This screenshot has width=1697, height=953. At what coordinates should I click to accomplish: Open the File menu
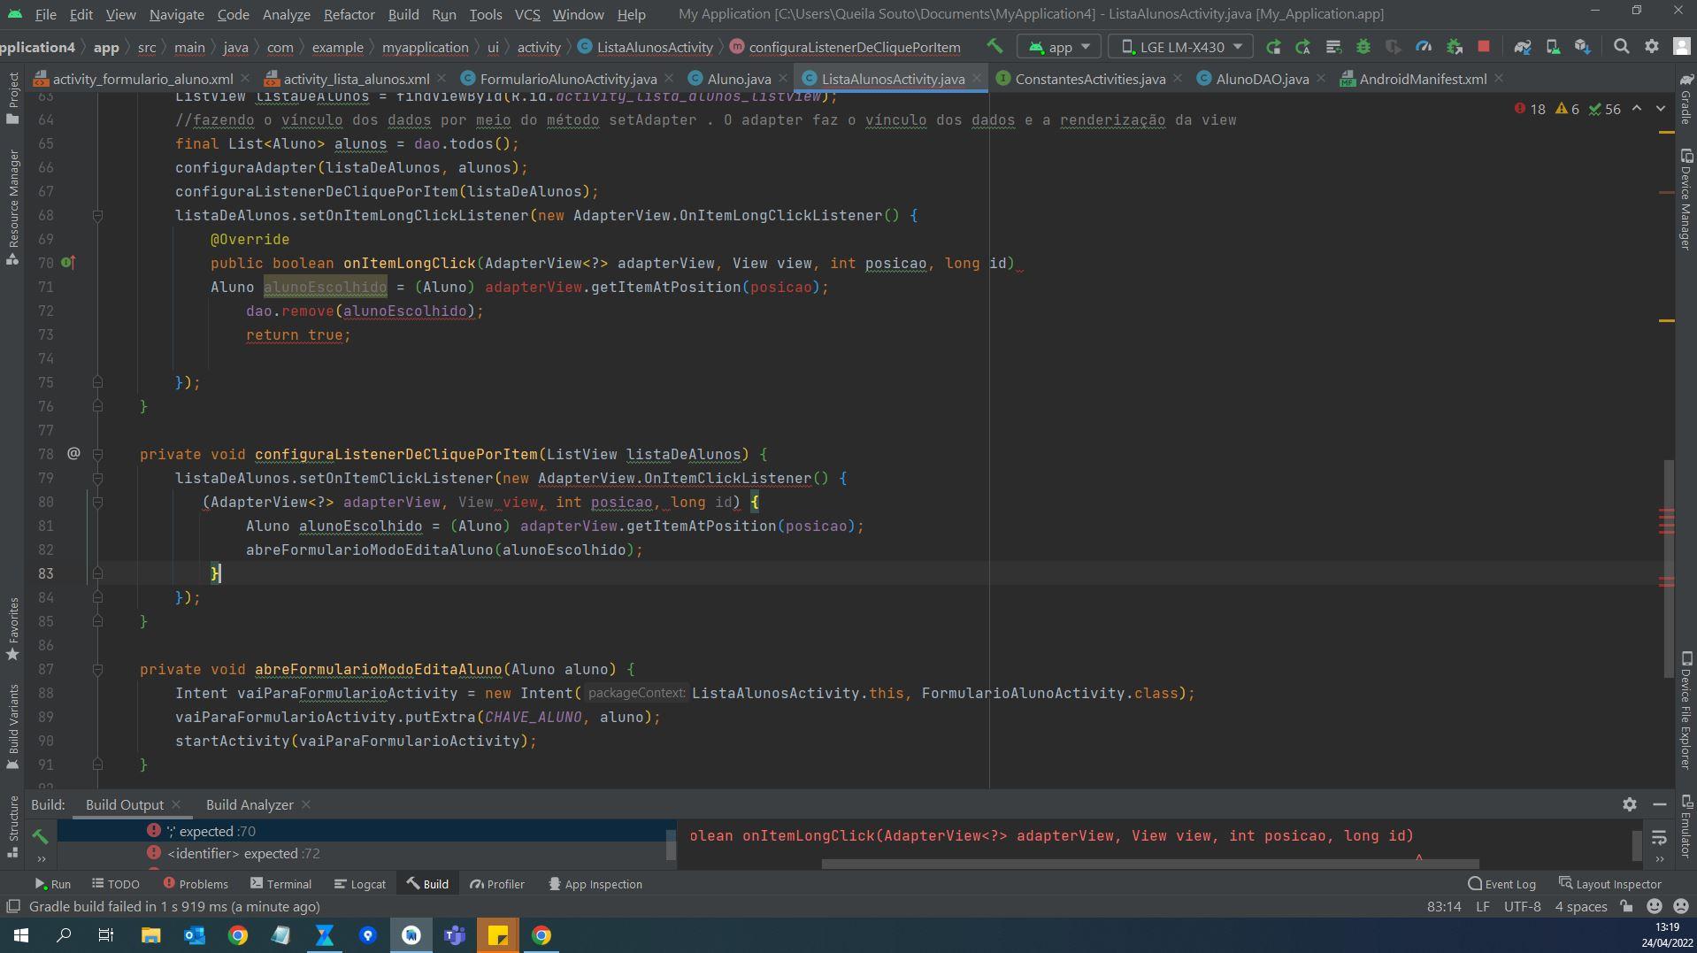click(x=45, y=14)
